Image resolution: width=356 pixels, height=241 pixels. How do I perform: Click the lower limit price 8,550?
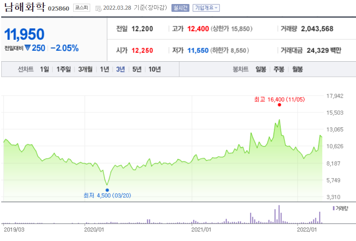point(239,50)
